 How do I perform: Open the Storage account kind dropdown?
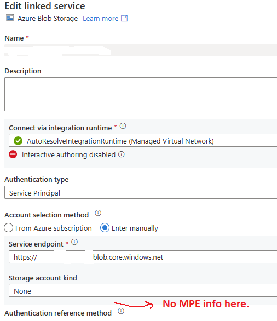pos(143,290)
